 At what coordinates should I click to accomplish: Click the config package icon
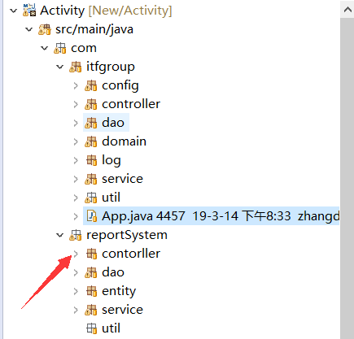(91, 85)
